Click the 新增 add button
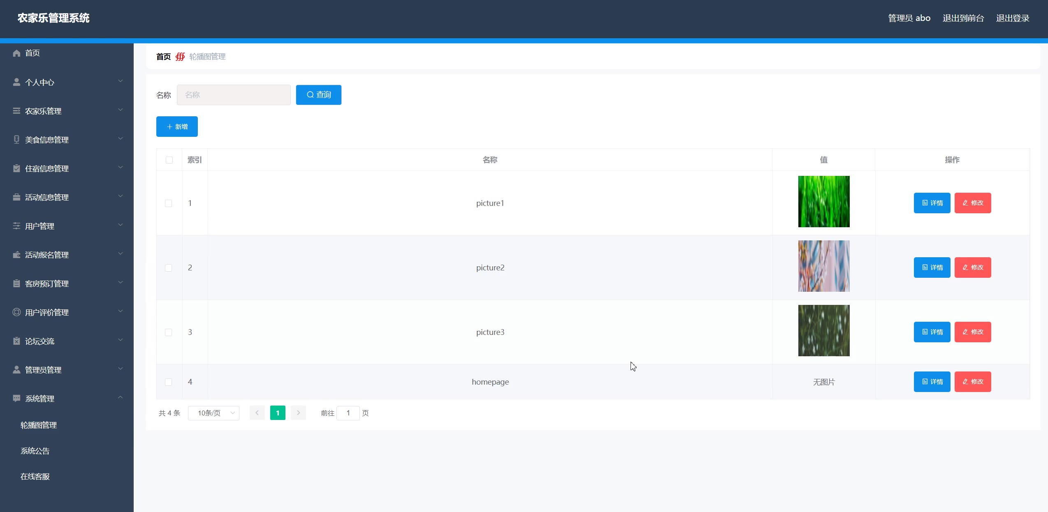Image resolution: width=1048 pixels, height=512 pixels. coord(177,127)
